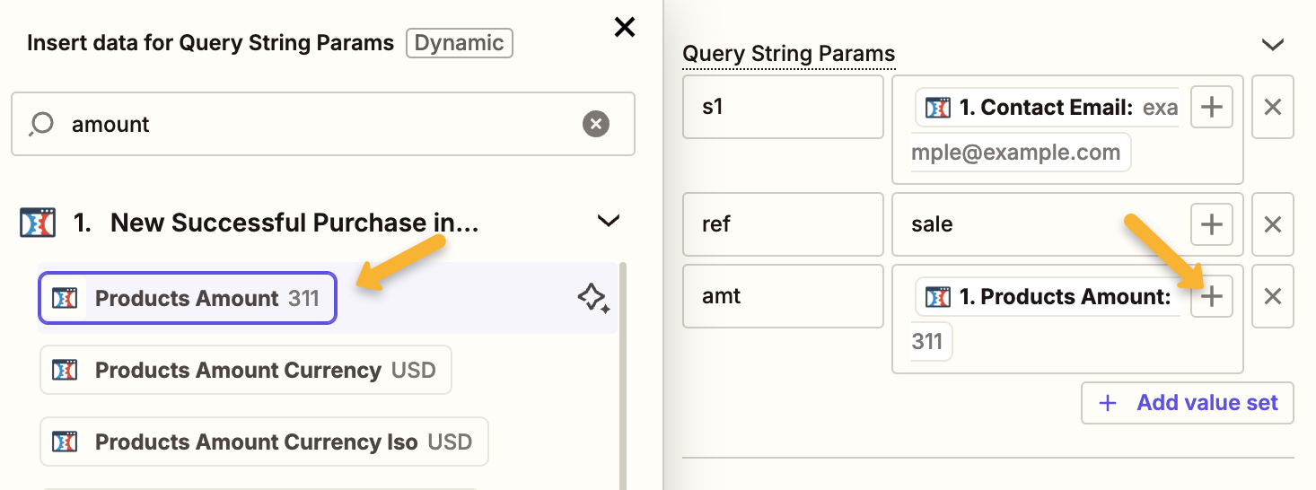The height and width of the screenshot is (490, 1316).
Task: Close the Insert data panel
Action: pyautogui.click(x=624, y=28)
